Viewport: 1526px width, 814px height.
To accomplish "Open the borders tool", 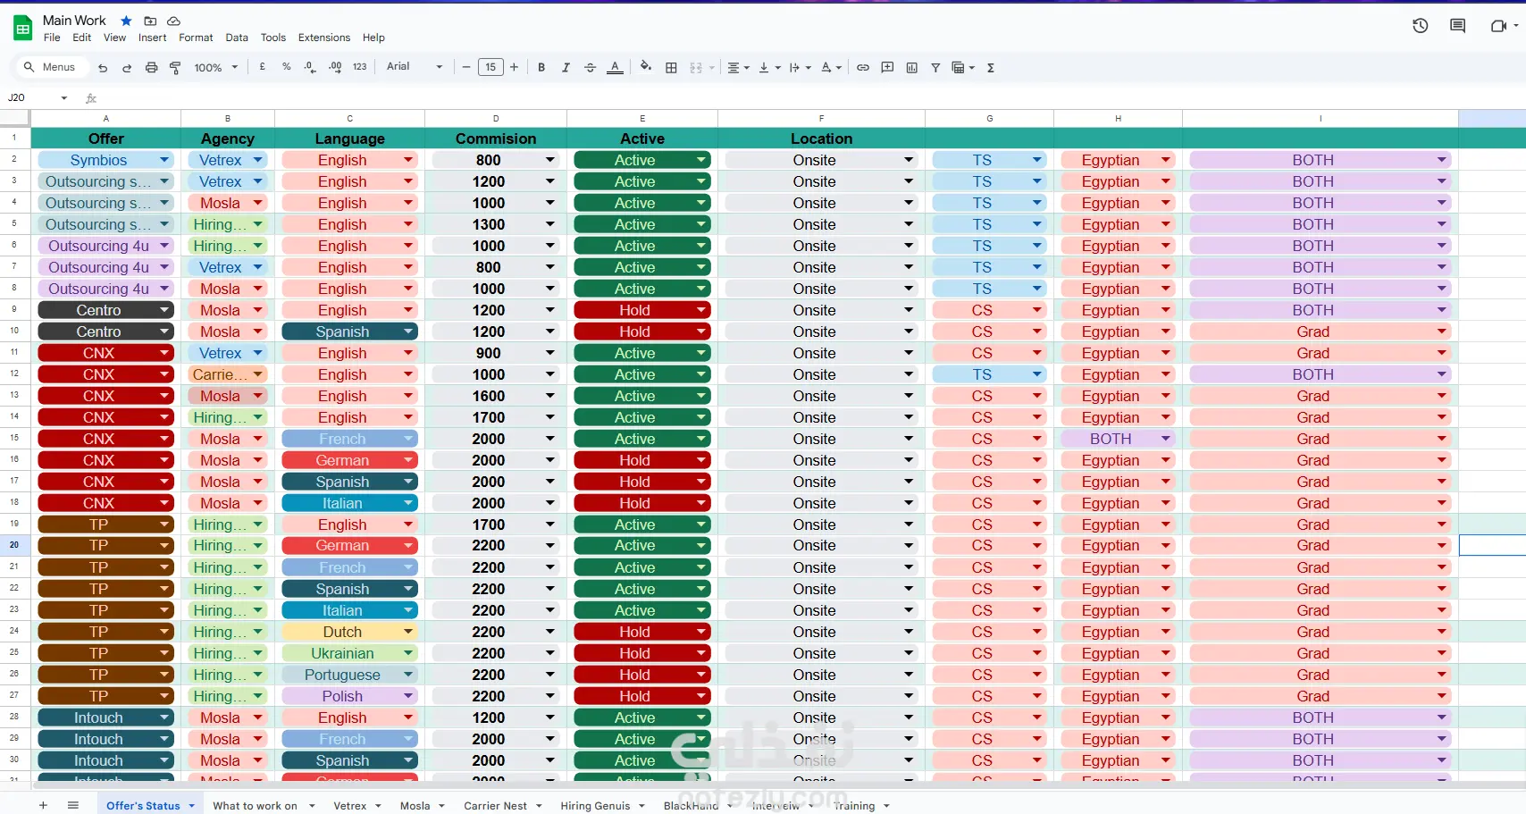I will pos(671,67).
